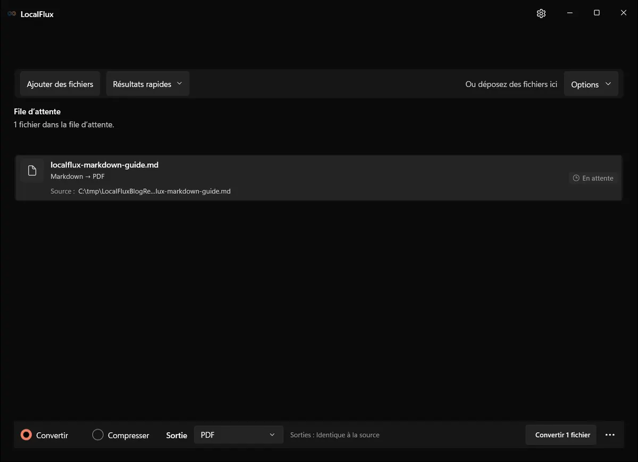Click the En attente status badge
The width and height of the screenshot is (638, 462).
pos(593,178)
